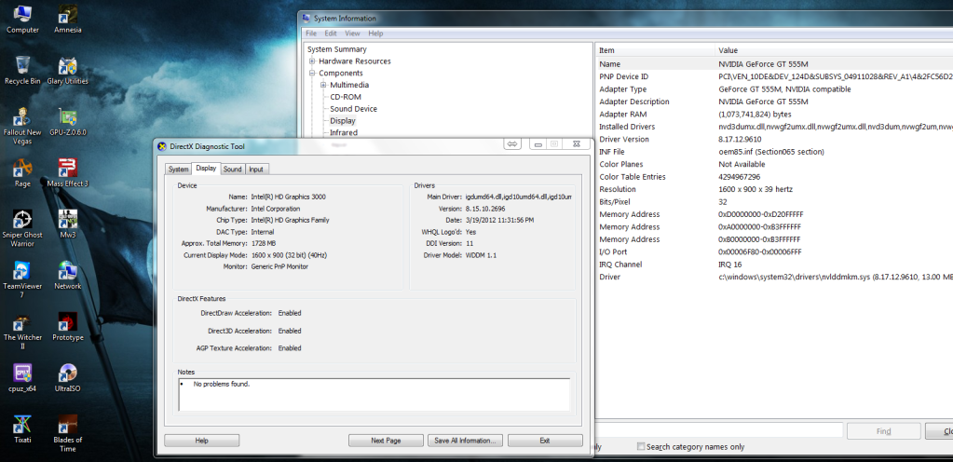Screen dimensions: 953x462
Task: Select the Resolution 1600 x 900 row
Action: (x=774, y=190)
